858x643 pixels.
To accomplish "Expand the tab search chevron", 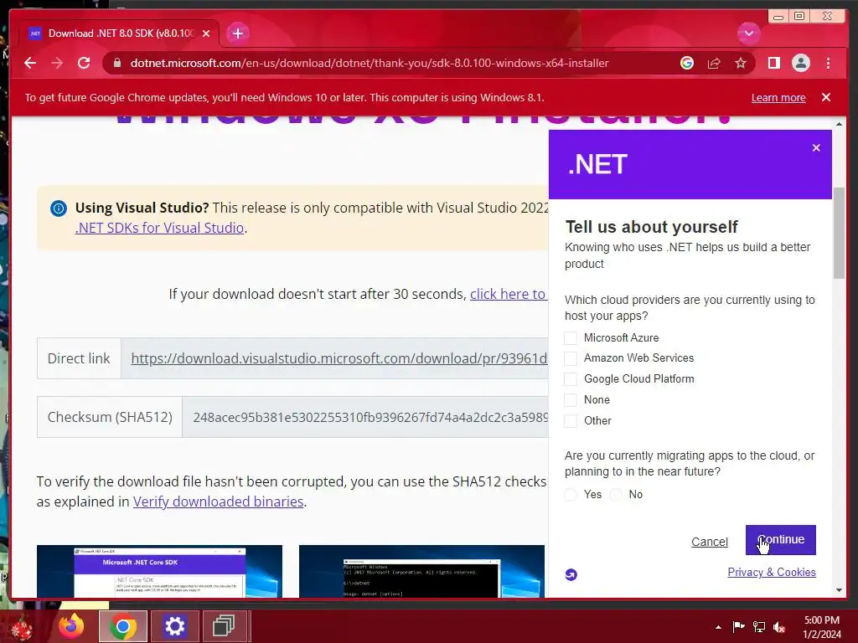I will pyautogui.click(x=748, y=33).
